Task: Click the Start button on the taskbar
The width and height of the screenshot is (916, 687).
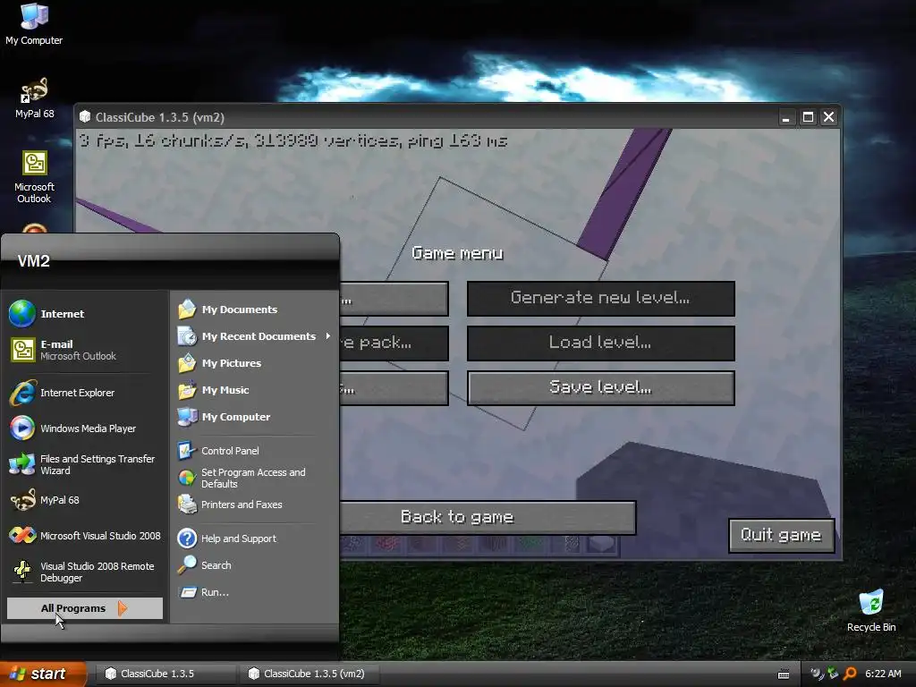Action: click(x=43, y=674)
